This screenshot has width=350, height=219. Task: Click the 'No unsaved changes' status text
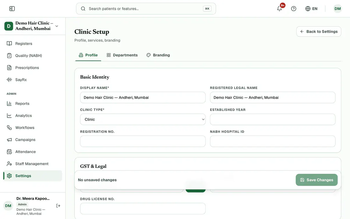click(x=97, y=180)
